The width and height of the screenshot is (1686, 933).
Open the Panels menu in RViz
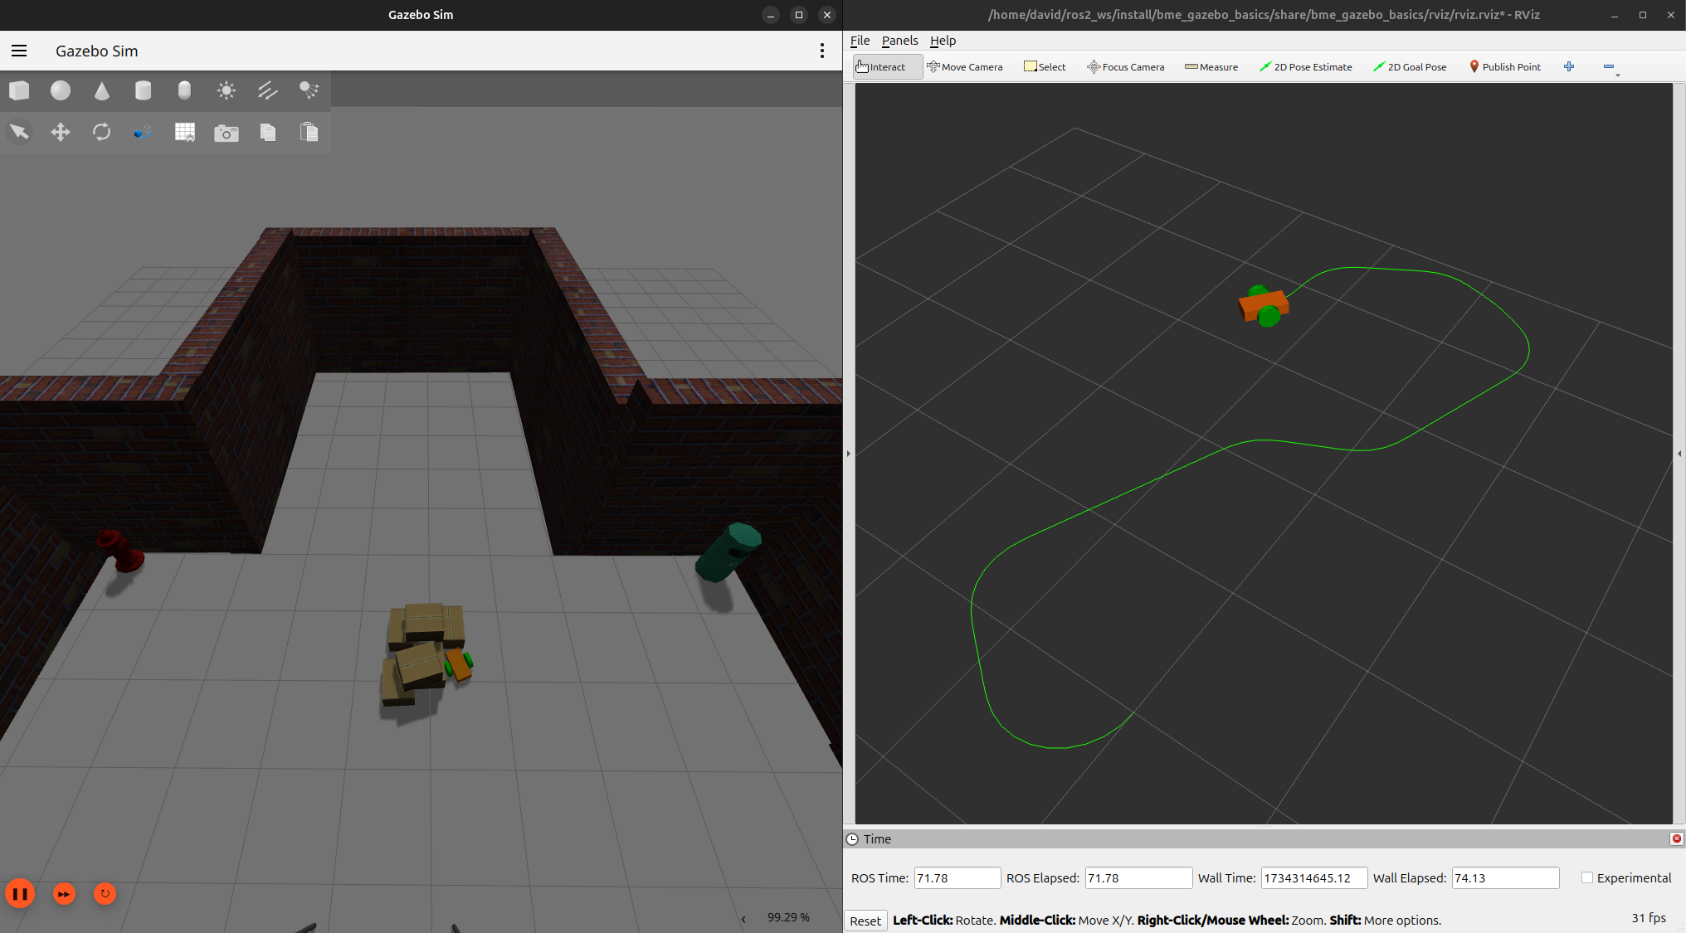[x=899, y=40]
